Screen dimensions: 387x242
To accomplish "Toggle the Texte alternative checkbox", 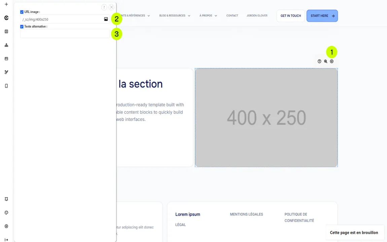I will coord(22,27).
